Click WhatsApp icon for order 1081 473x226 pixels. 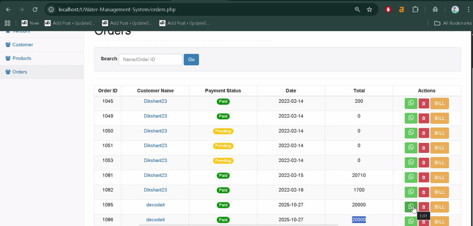click(411, 177)
